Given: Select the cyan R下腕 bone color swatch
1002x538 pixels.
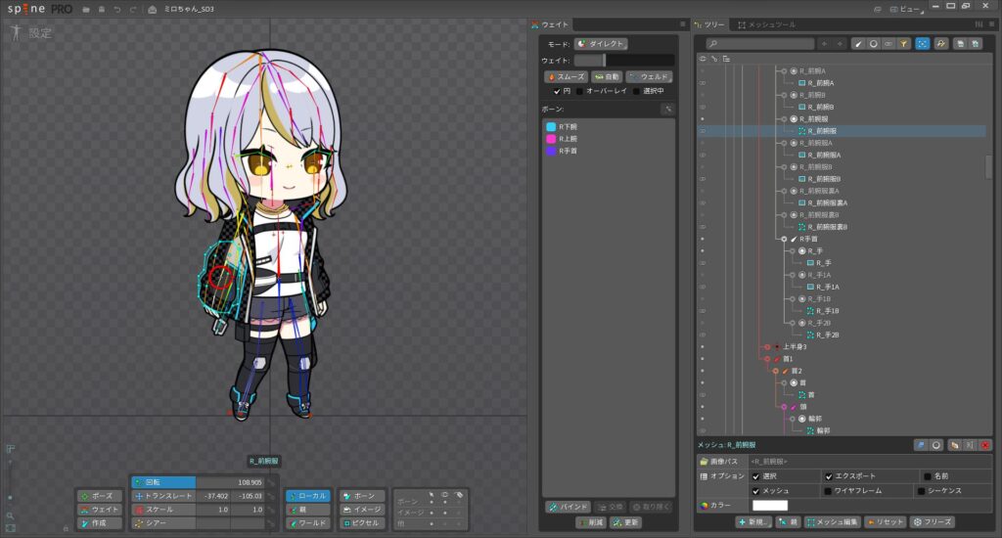Looking at the screenshot, I should [551, 126].
